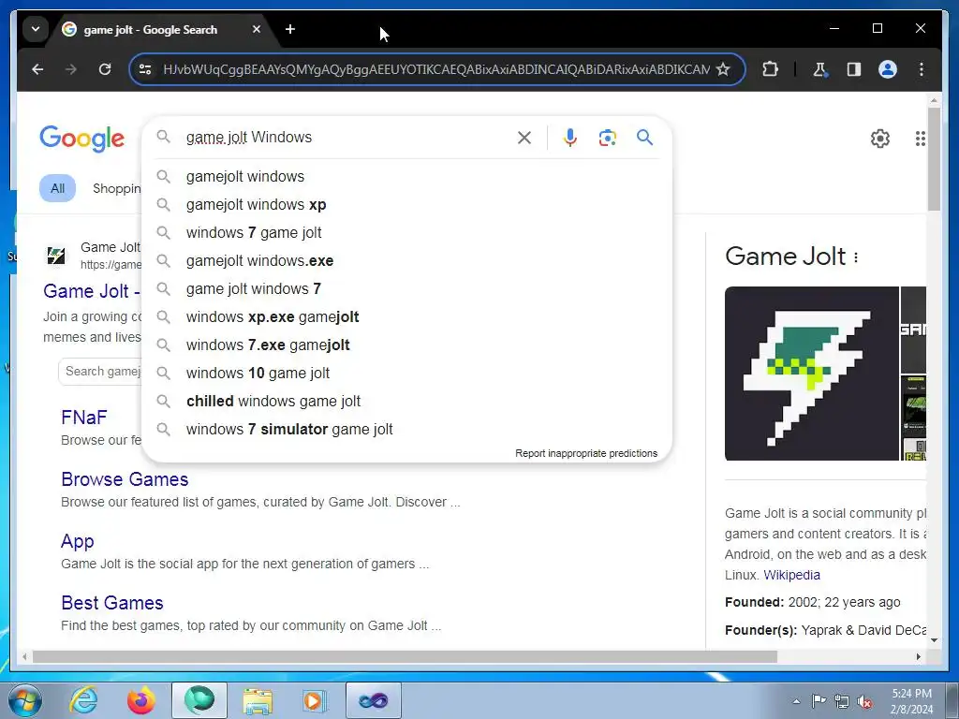Image resolution: width=959 pixels, height=719 pixels.
Task: Open the taskbar clock showing 5:24 PM
Action: pos(911,701)
